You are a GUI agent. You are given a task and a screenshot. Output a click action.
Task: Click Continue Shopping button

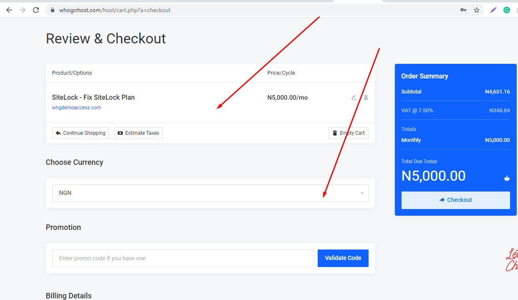tap(81, 133)
